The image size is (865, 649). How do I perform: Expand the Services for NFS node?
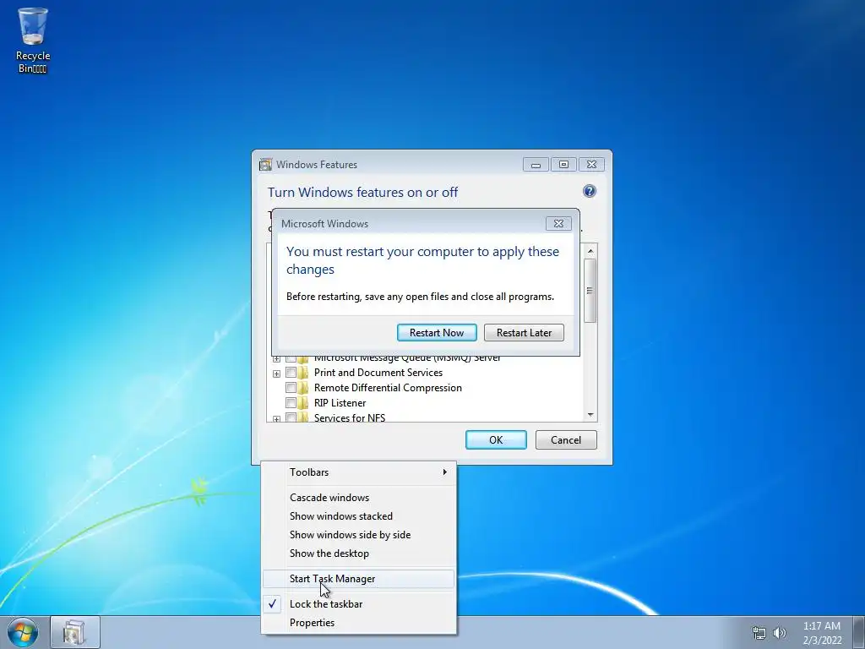276,419
